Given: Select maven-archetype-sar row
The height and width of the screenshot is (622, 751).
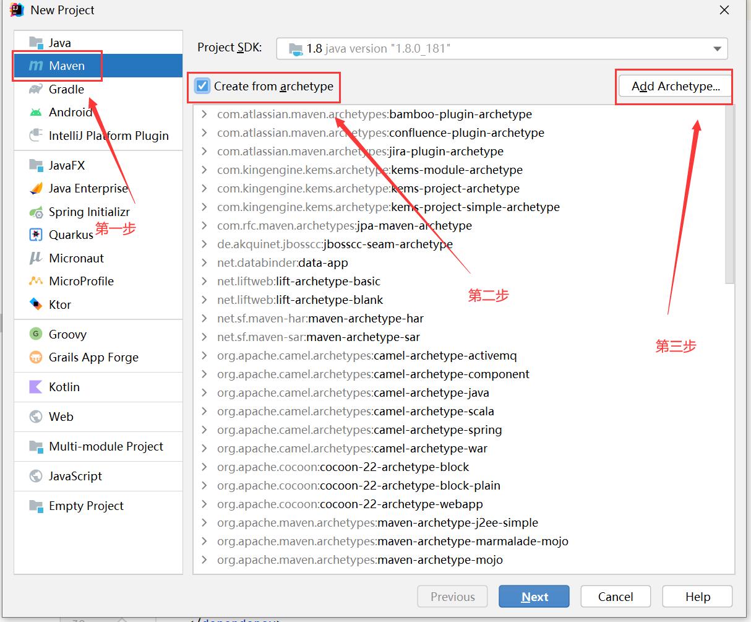Looking at the screenshot, I should tap(459, 337).
